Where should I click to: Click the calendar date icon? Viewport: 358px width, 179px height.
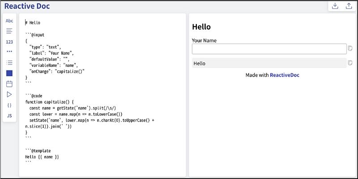coord(9,84)
